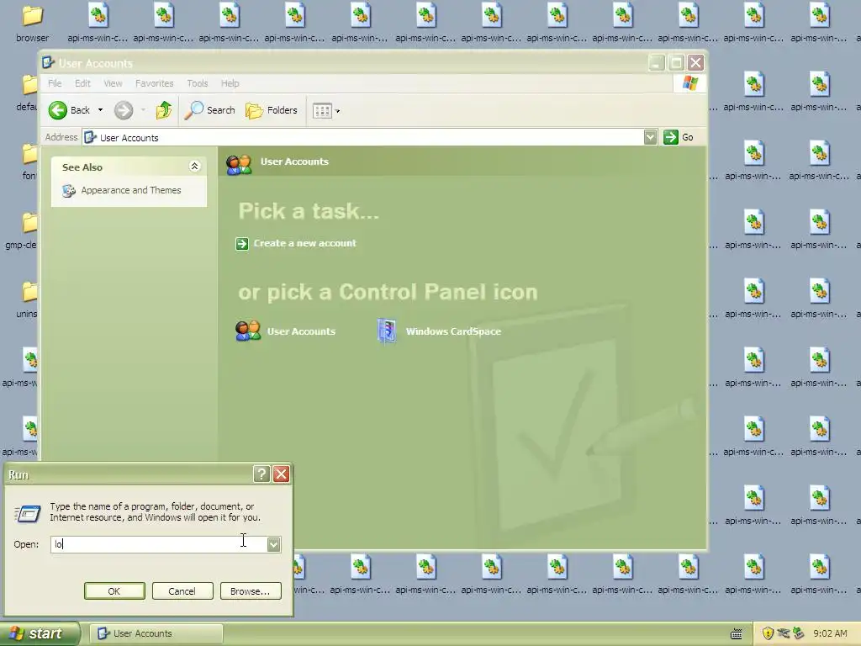861x646 pixels.
Task: Click the Run dialog help question-mark button
Action: (x=261, y=474)
